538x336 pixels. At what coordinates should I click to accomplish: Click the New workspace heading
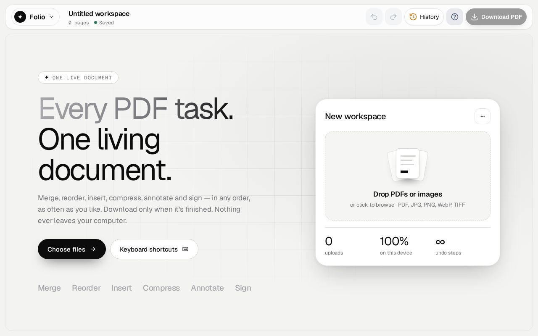(355, 116)
